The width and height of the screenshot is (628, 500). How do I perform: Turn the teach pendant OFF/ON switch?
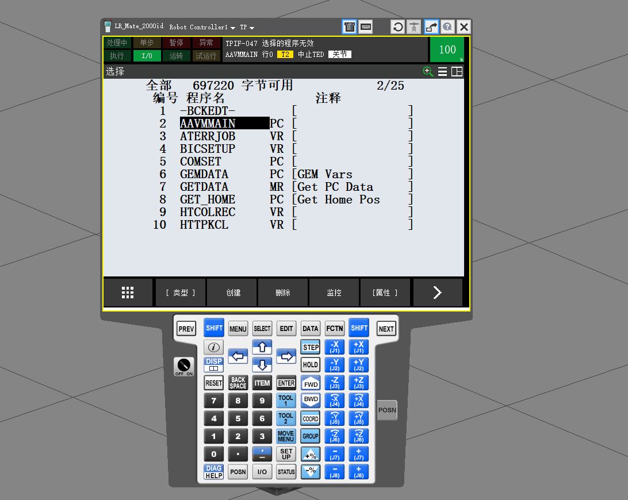coord(184,366)
